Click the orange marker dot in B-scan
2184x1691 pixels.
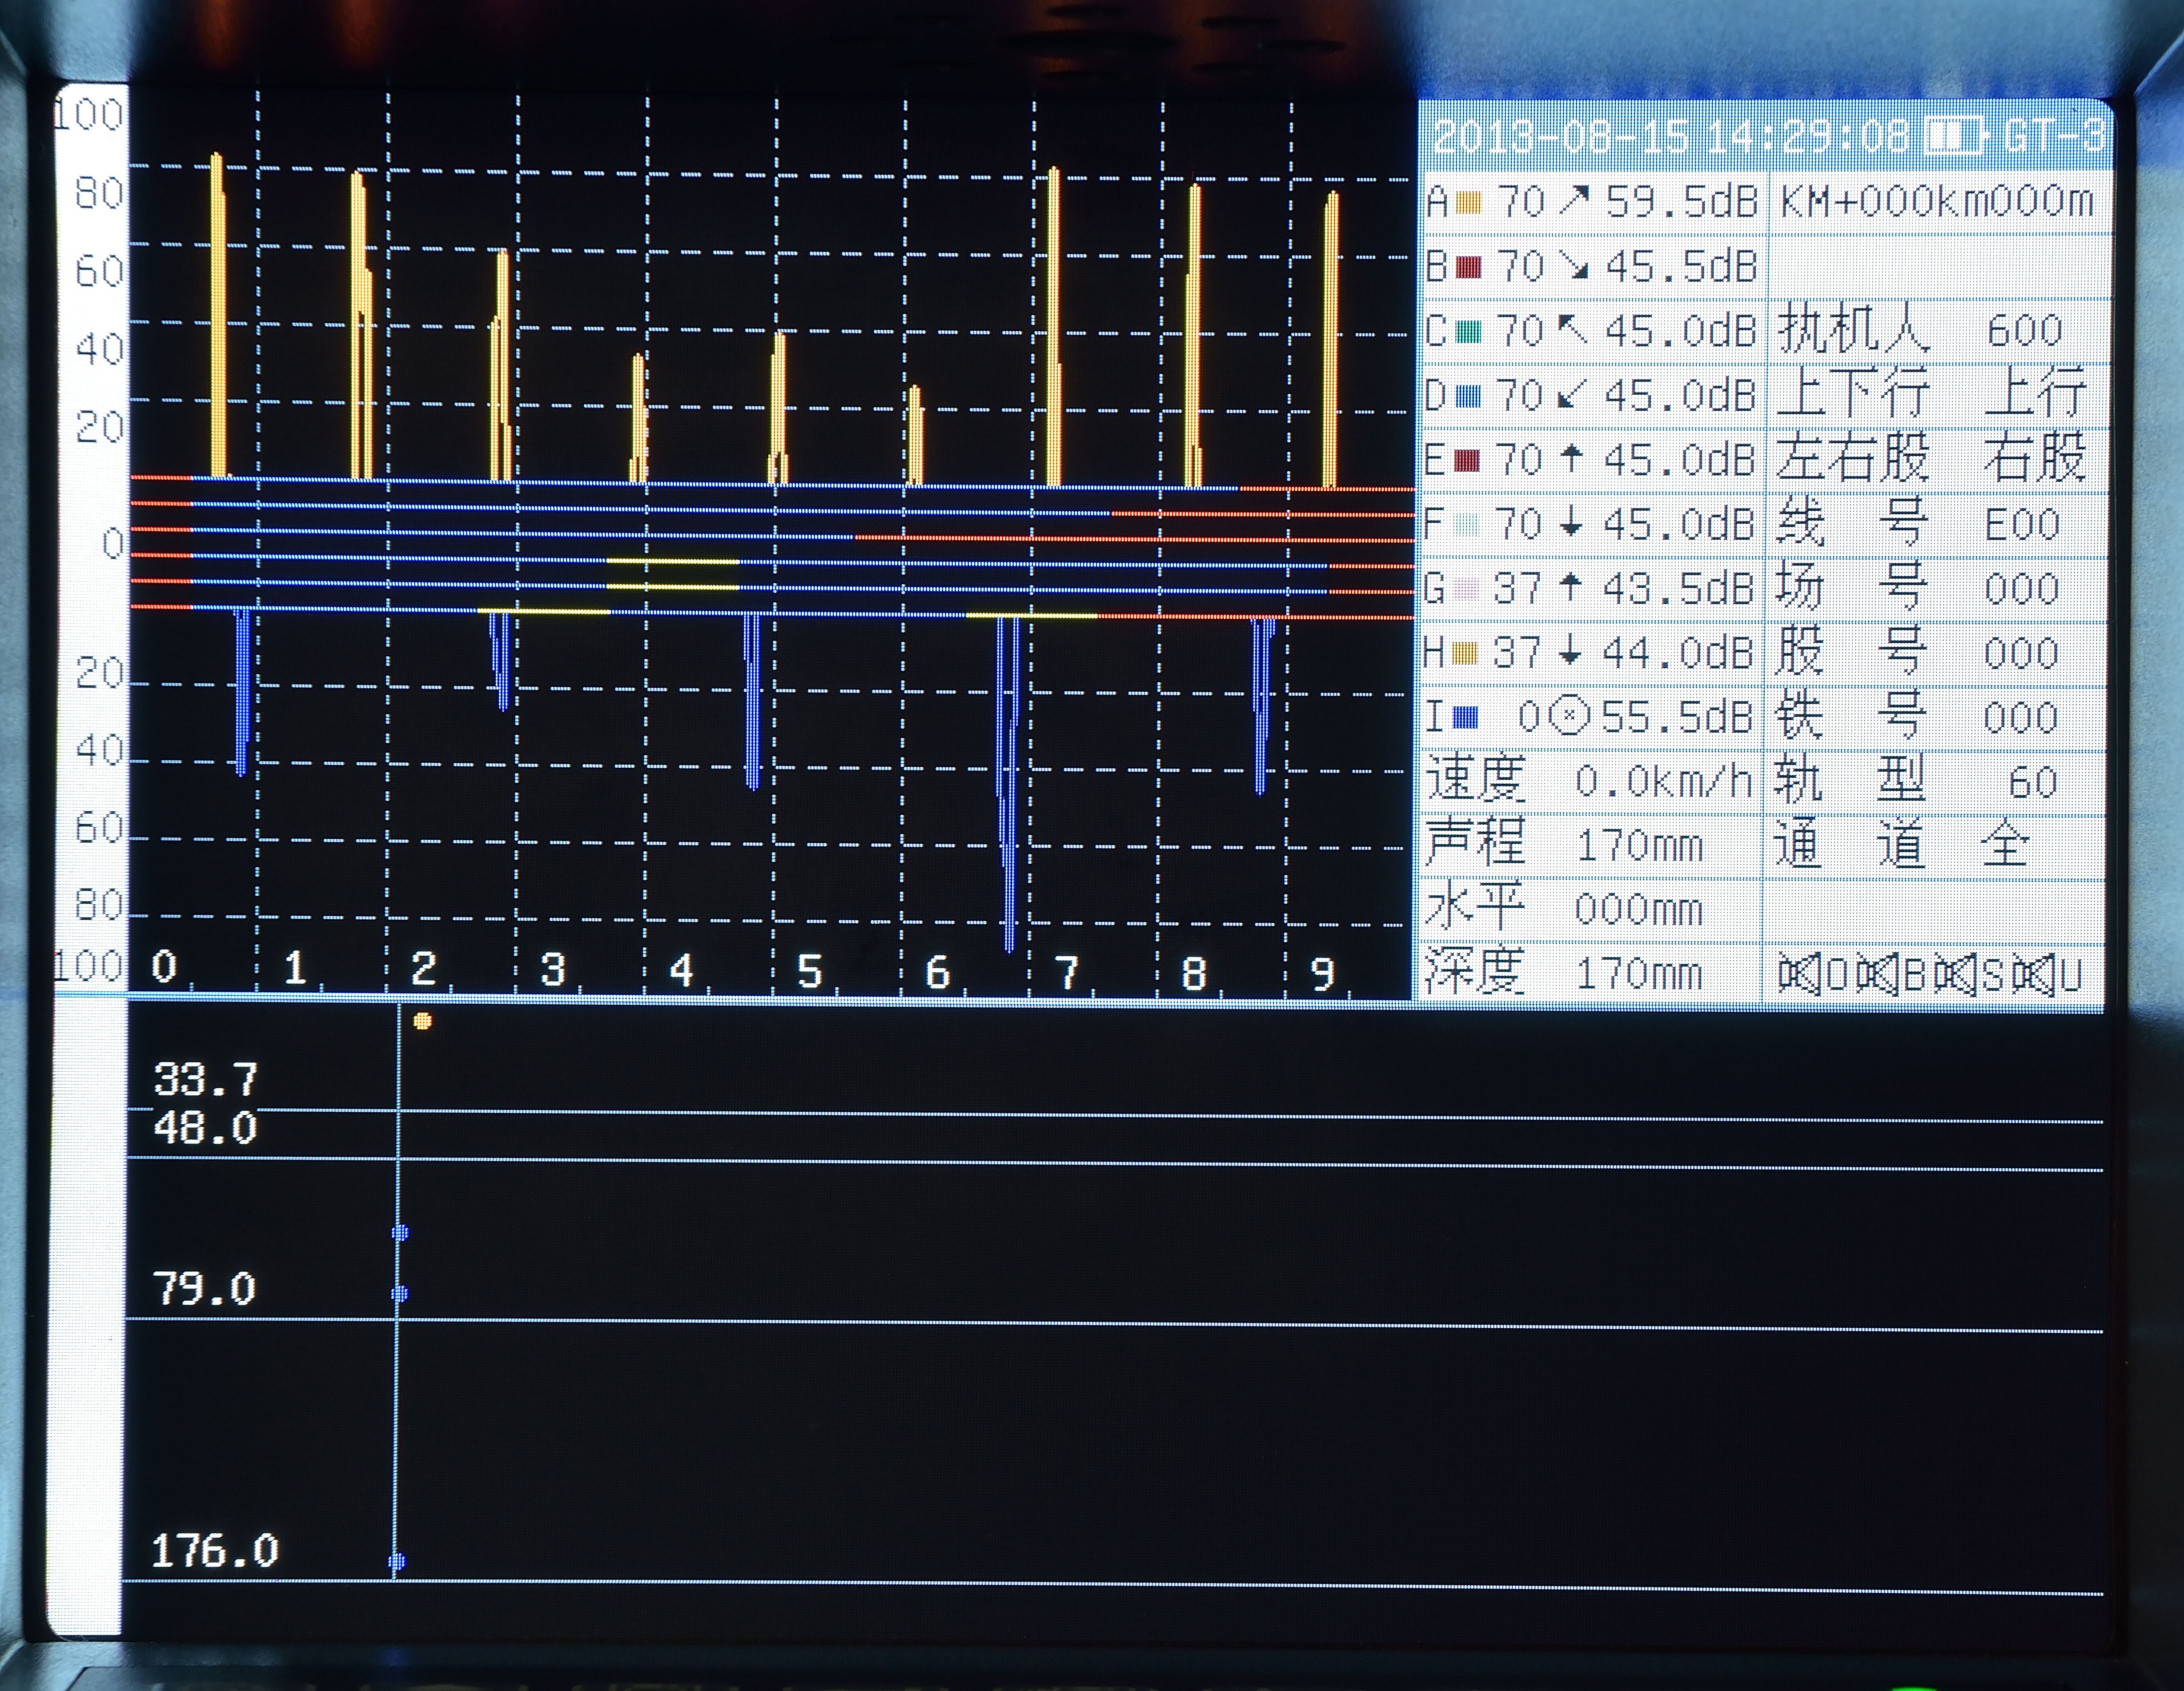coord(422,1021)
